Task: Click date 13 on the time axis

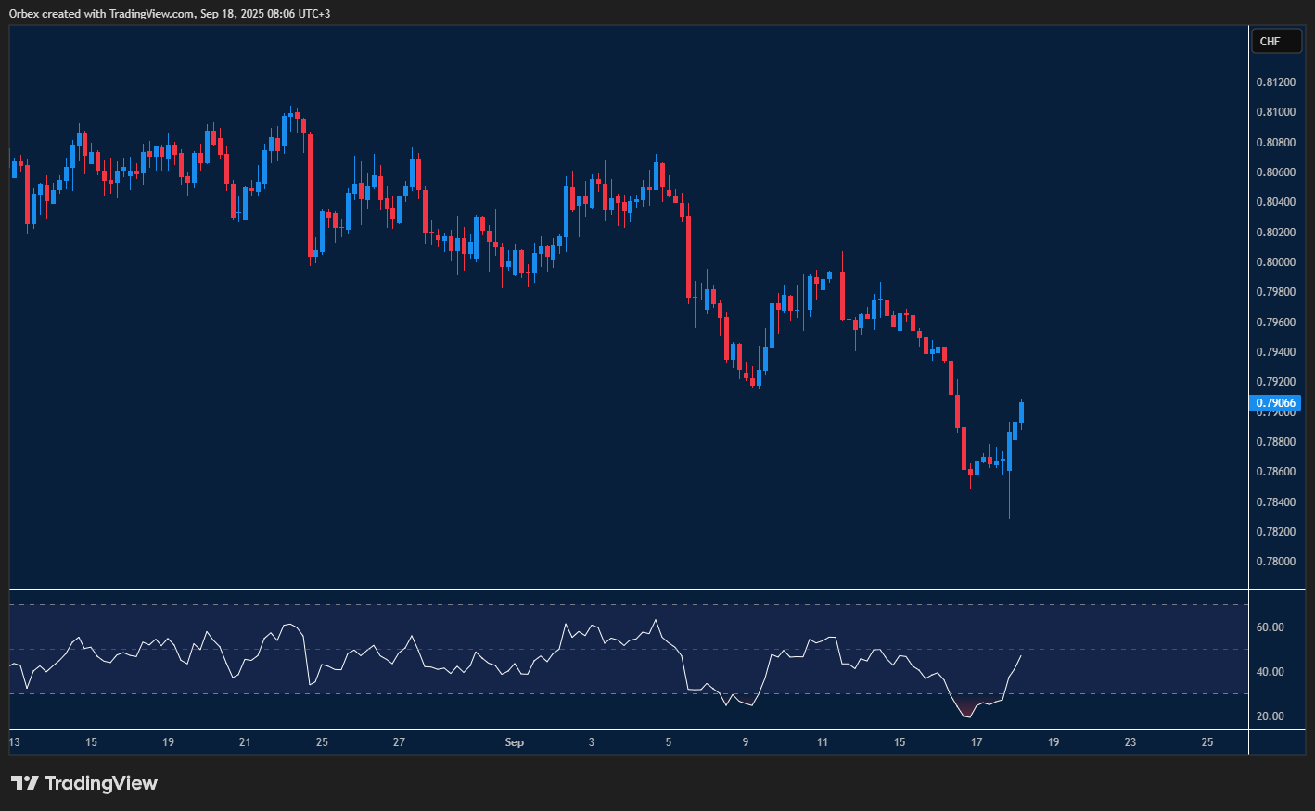Action: point(14,742)
